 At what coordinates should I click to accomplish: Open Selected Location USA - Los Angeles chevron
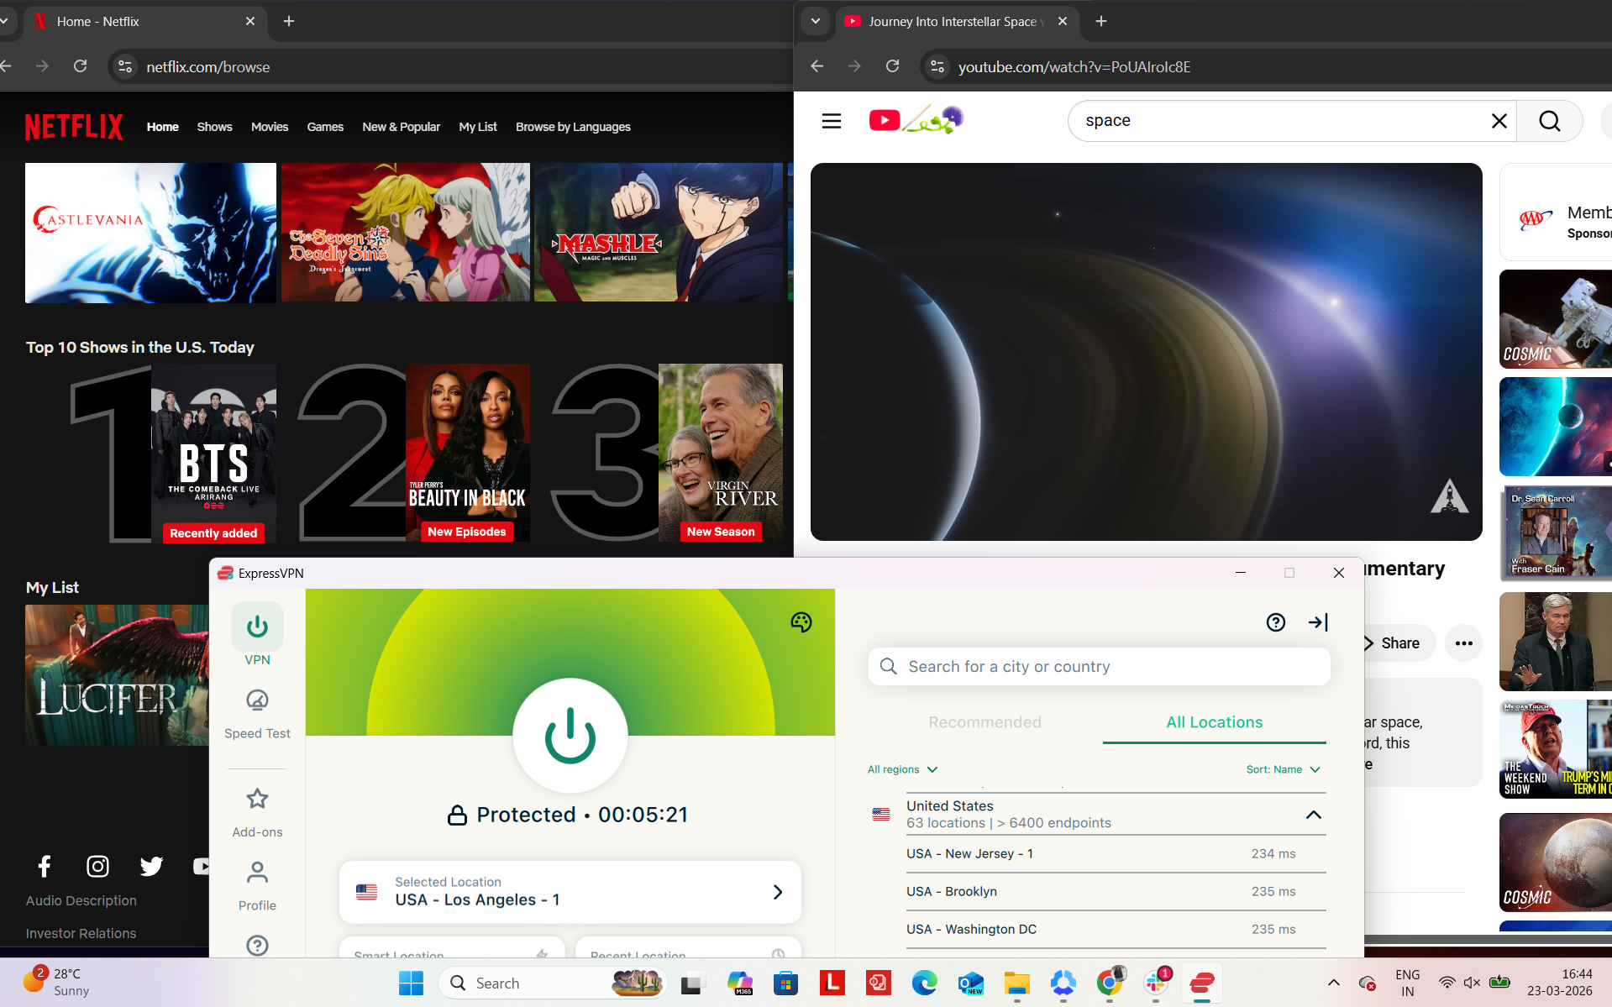coord(777,892)
